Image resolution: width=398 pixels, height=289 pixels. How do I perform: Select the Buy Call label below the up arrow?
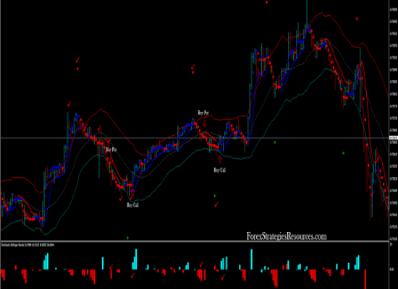click(220, 170)
